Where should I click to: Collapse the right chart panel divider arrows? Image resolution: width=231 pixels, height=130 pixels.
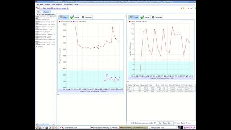(x=128, y=81)
